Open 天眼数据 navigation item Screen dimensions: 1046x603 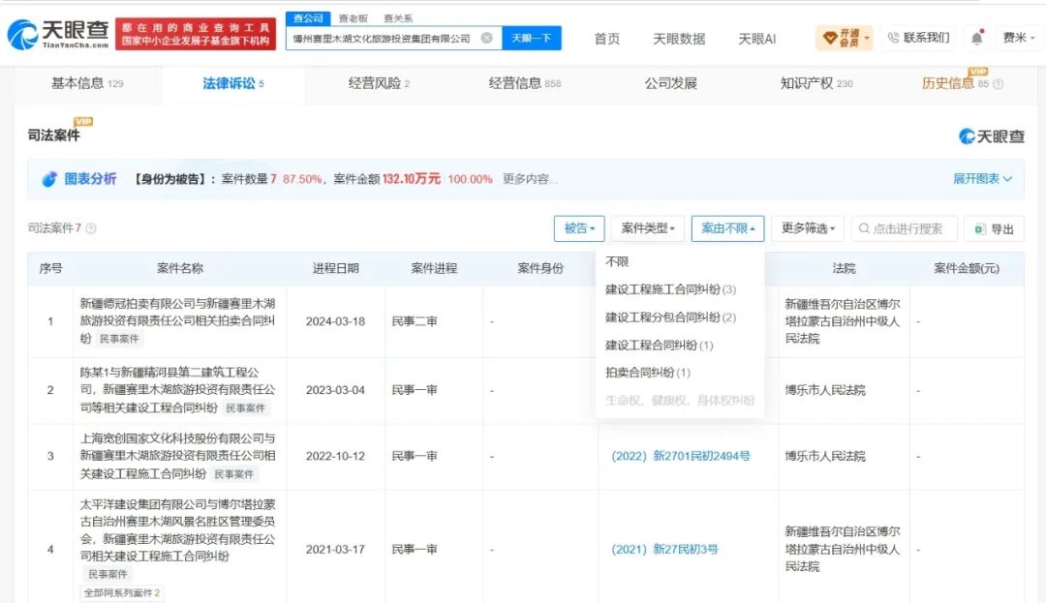[678, 39]
